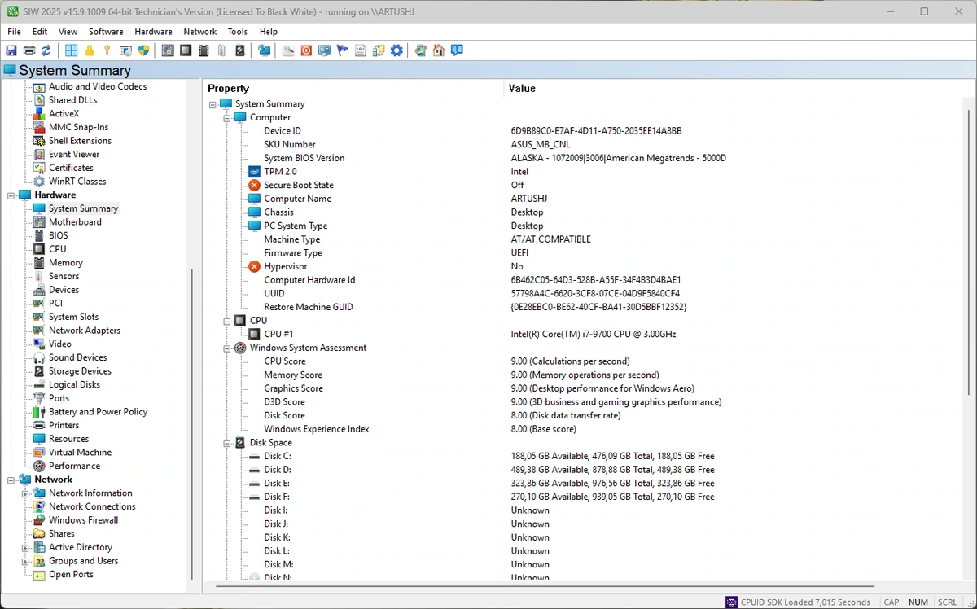Click the Save report floppy disk icon
This screenshot has width=977, height=609.
pyautogui.click(x=11, y=50)
